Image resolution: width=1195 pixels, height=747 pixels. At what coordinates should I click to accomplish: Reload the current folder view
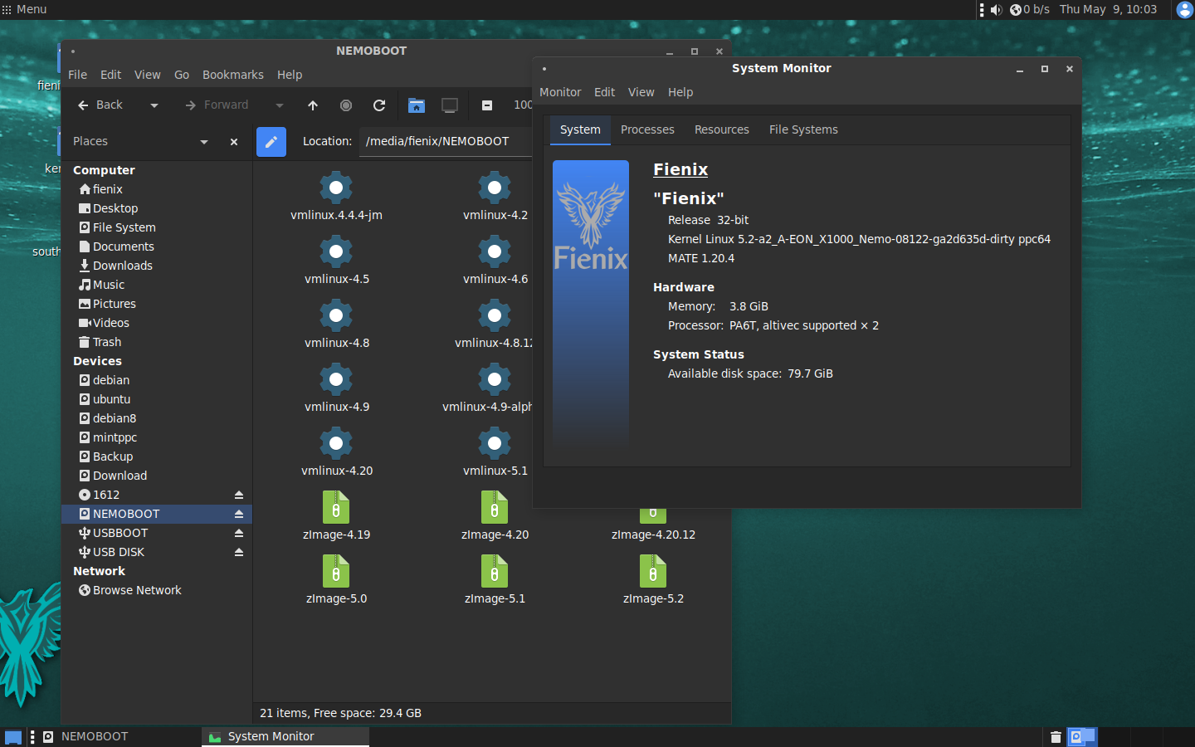coord(379,105)
